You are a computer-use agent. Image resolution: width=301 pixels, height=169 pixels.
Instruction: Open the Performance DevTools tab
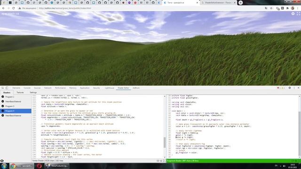point(60,88)
